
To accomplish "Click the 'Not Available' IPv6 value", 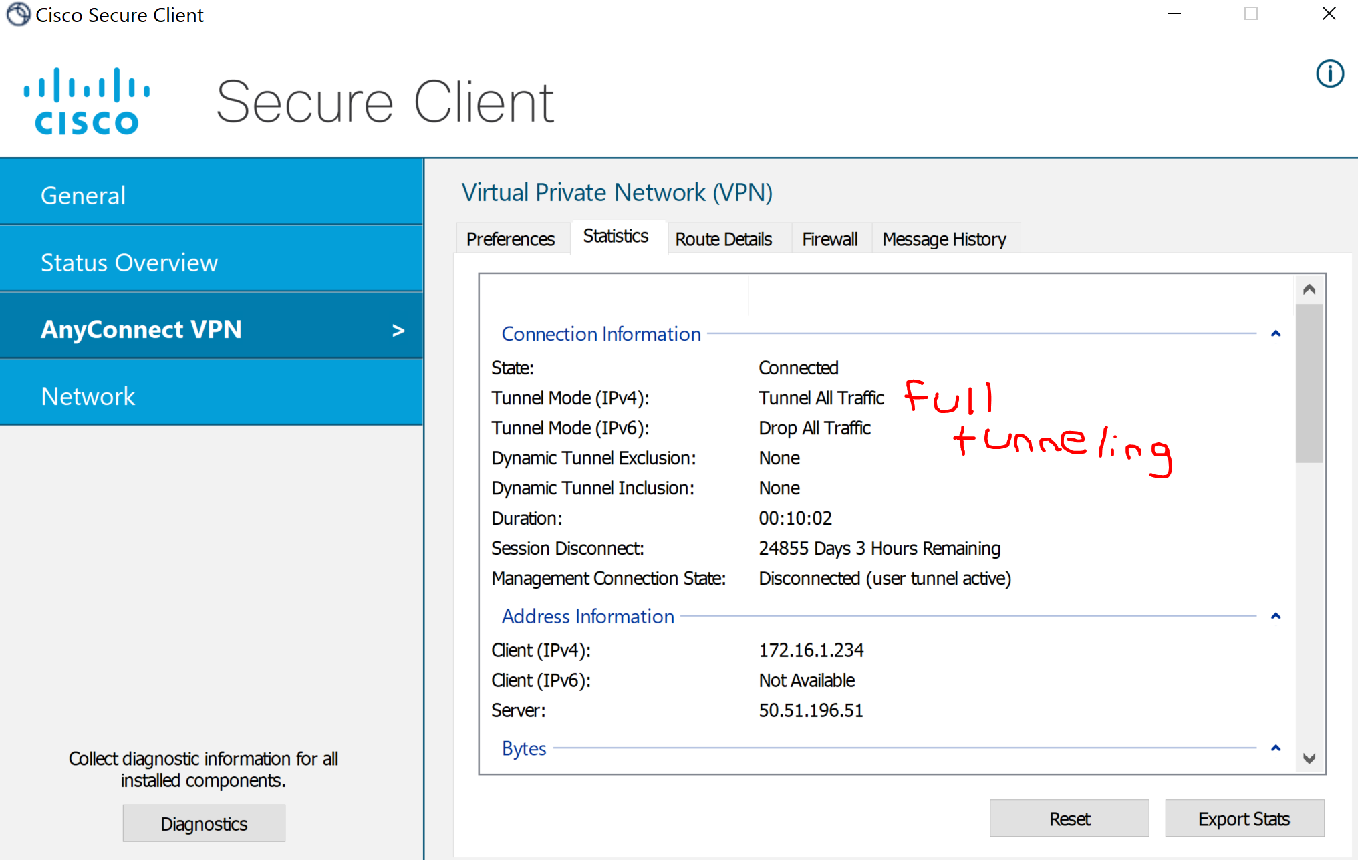I will (x=807, y=680).
